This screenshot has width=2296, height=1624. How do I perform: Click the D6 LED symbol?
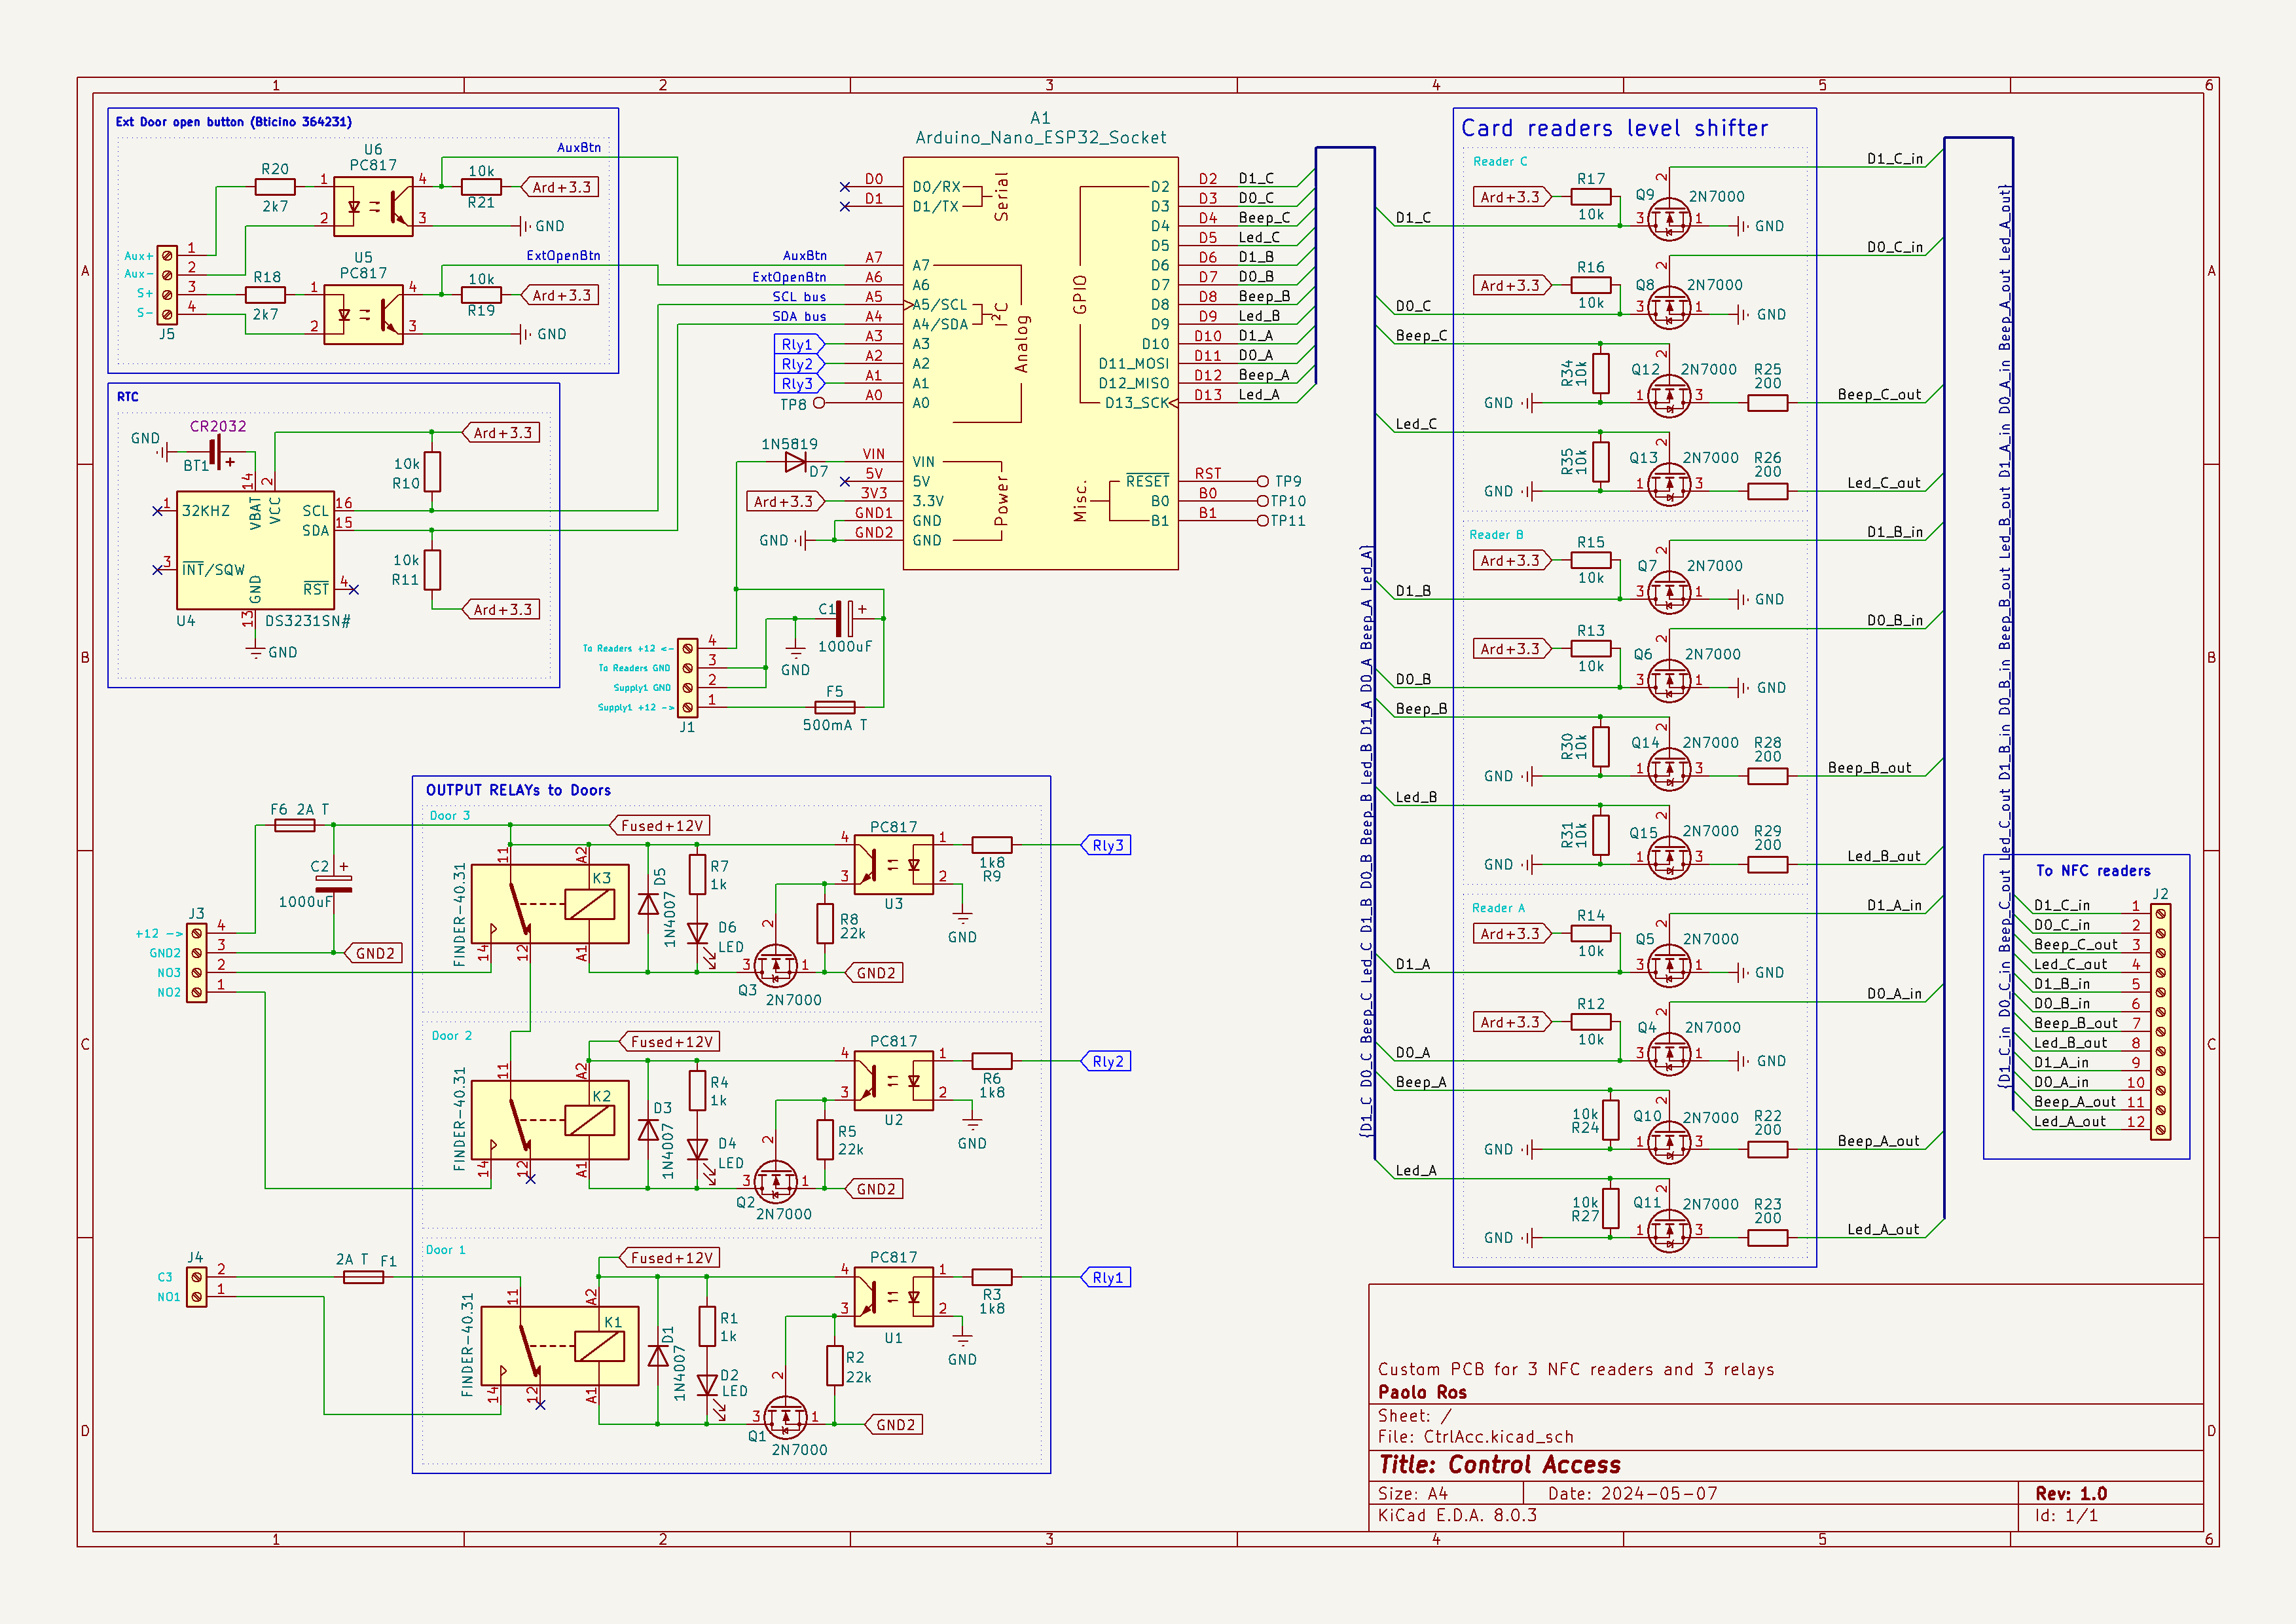coord(698,933)
